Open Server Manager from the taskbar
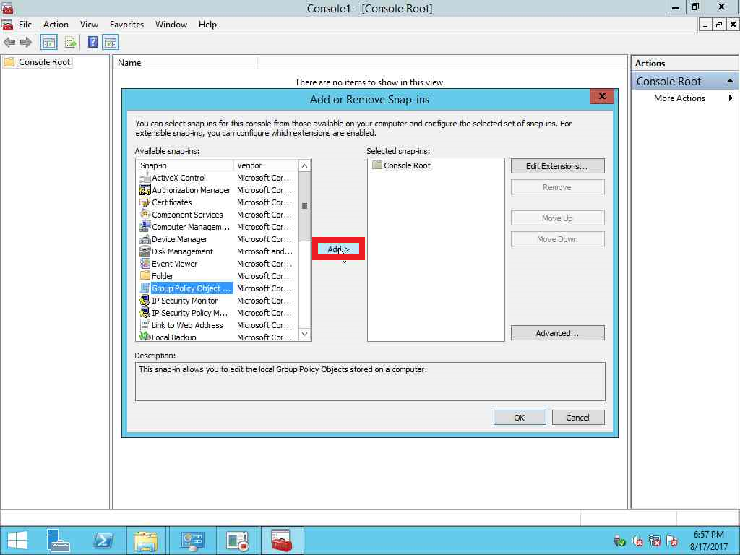The width and height of the screenshot is (740, 555). [59, 541]
